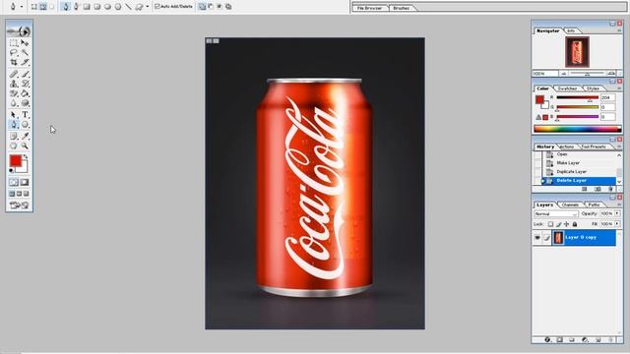The image size is (630, 354).
Task: Click the Navigator zoom slider
Action: 587,74
